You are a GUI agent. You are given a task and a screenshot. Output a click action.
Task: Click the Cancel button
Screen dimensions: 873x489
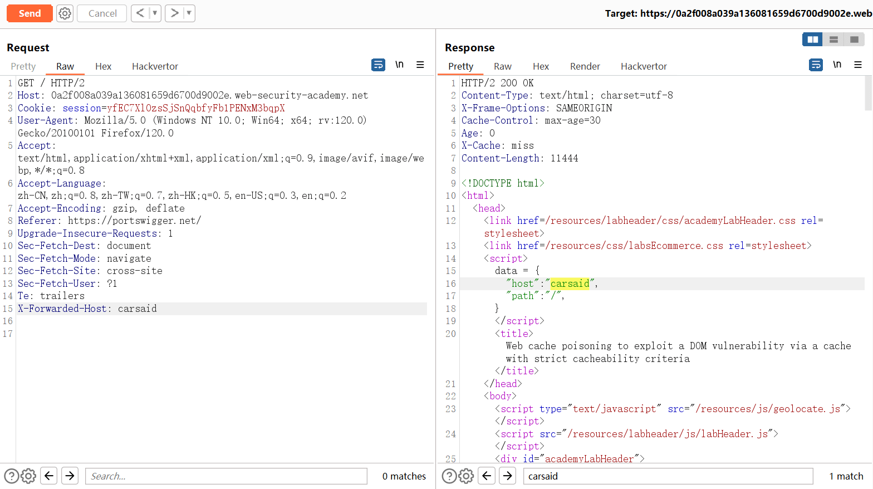pos(102,13)
